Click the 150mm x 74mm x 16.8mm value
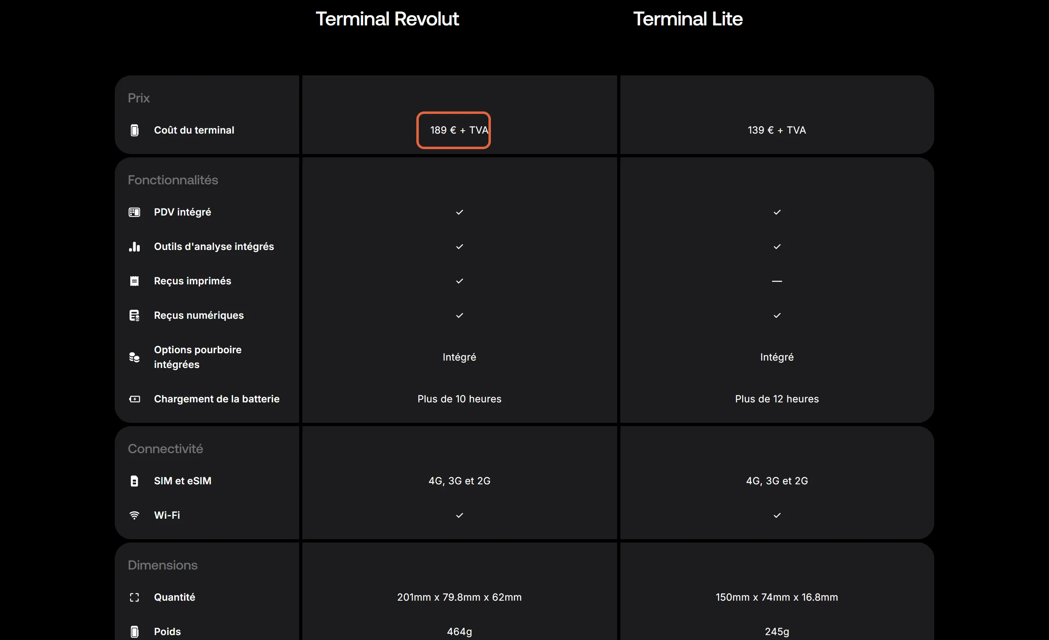Viewport: 1049px width, 640px height. pyautogui.click(x=777, y=597)
